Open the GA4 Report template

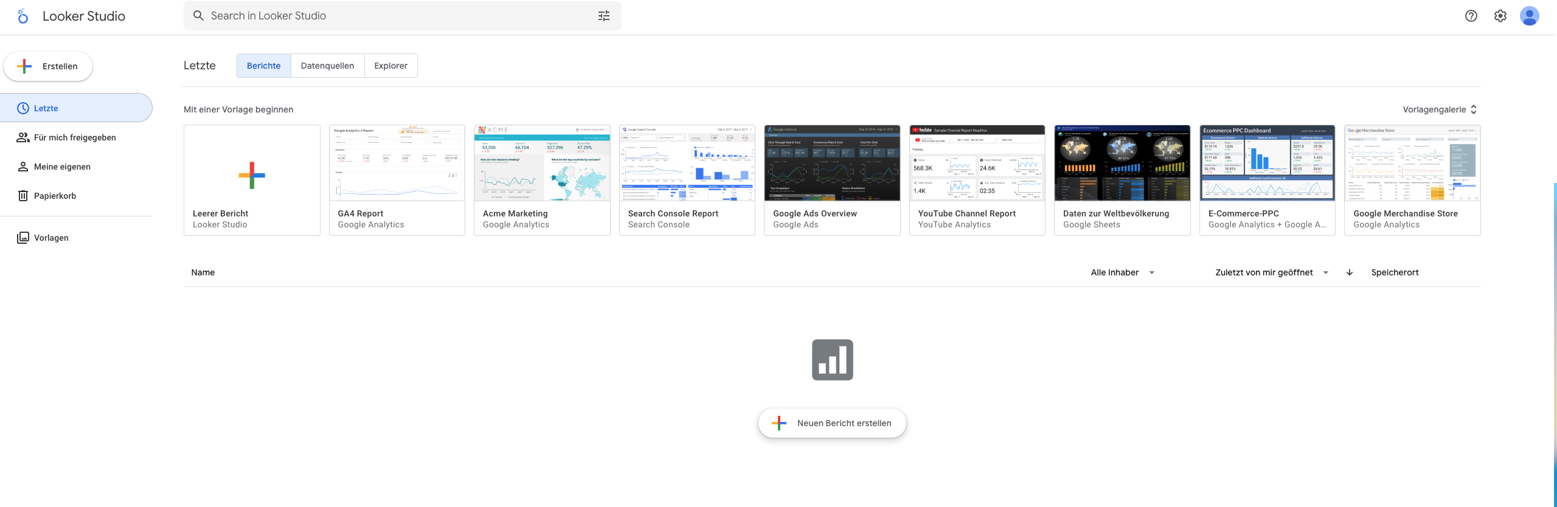pyautogui.click(x=397, y=180)
